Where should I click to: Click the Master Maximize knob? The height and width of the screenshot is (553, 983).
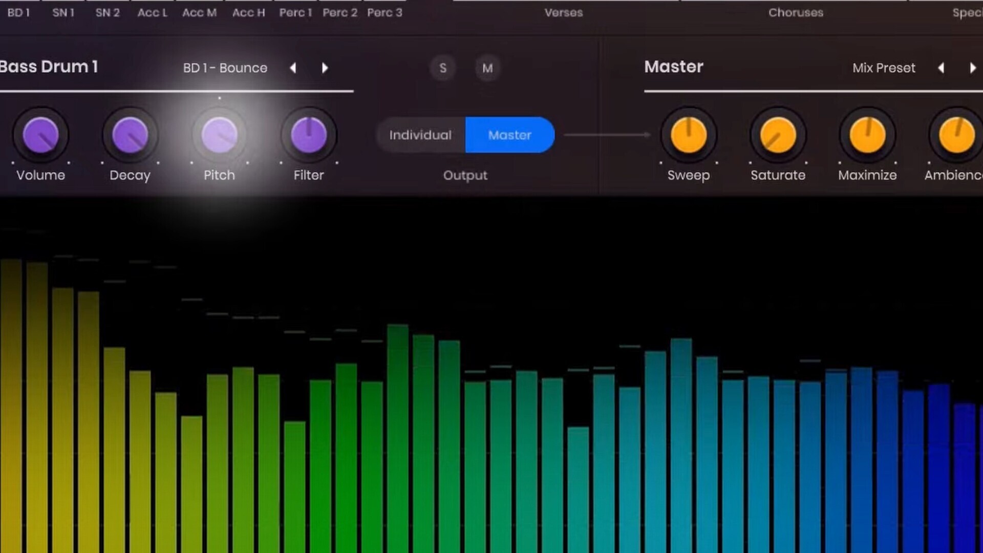[x=867, y=135]
